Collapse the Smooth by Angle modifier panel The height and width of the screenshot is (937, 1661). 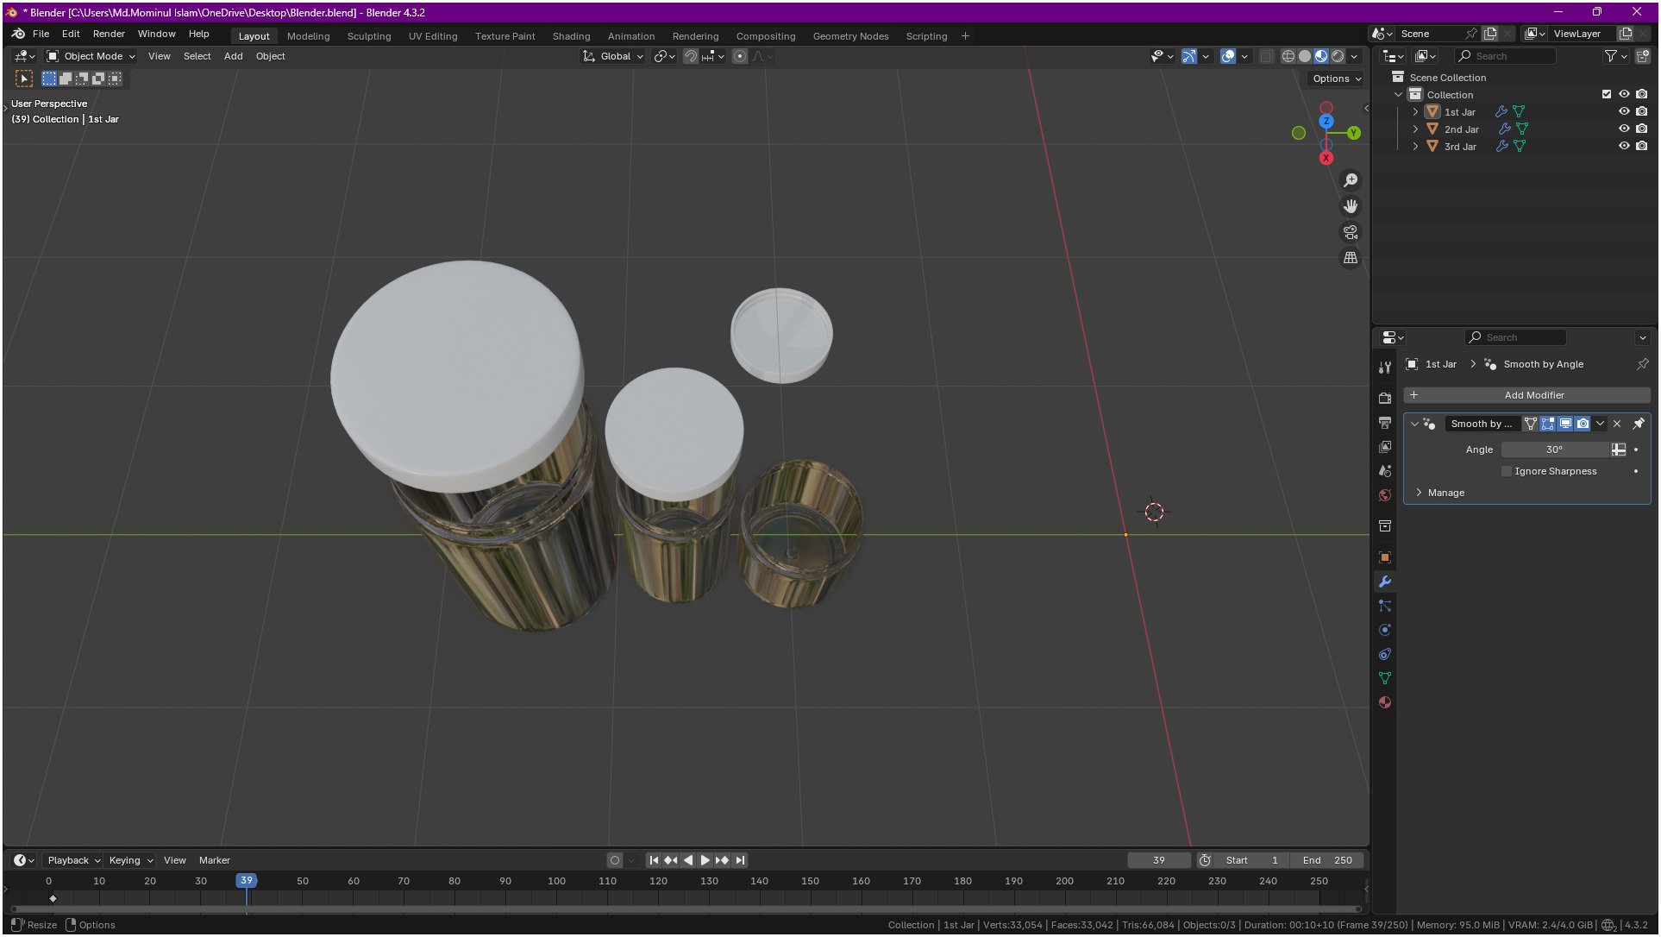pyautogui.click(x=1414, y=424)
